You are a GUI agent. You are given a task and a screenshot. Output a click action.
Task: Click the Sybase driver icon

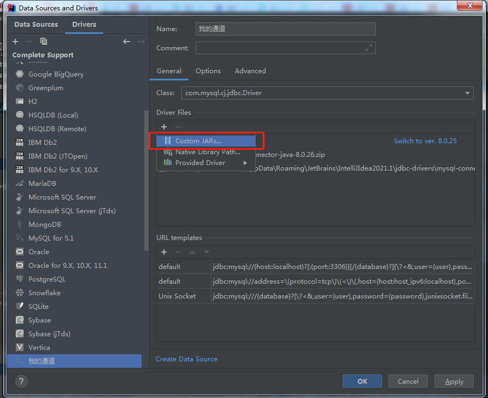click(20, 320)
